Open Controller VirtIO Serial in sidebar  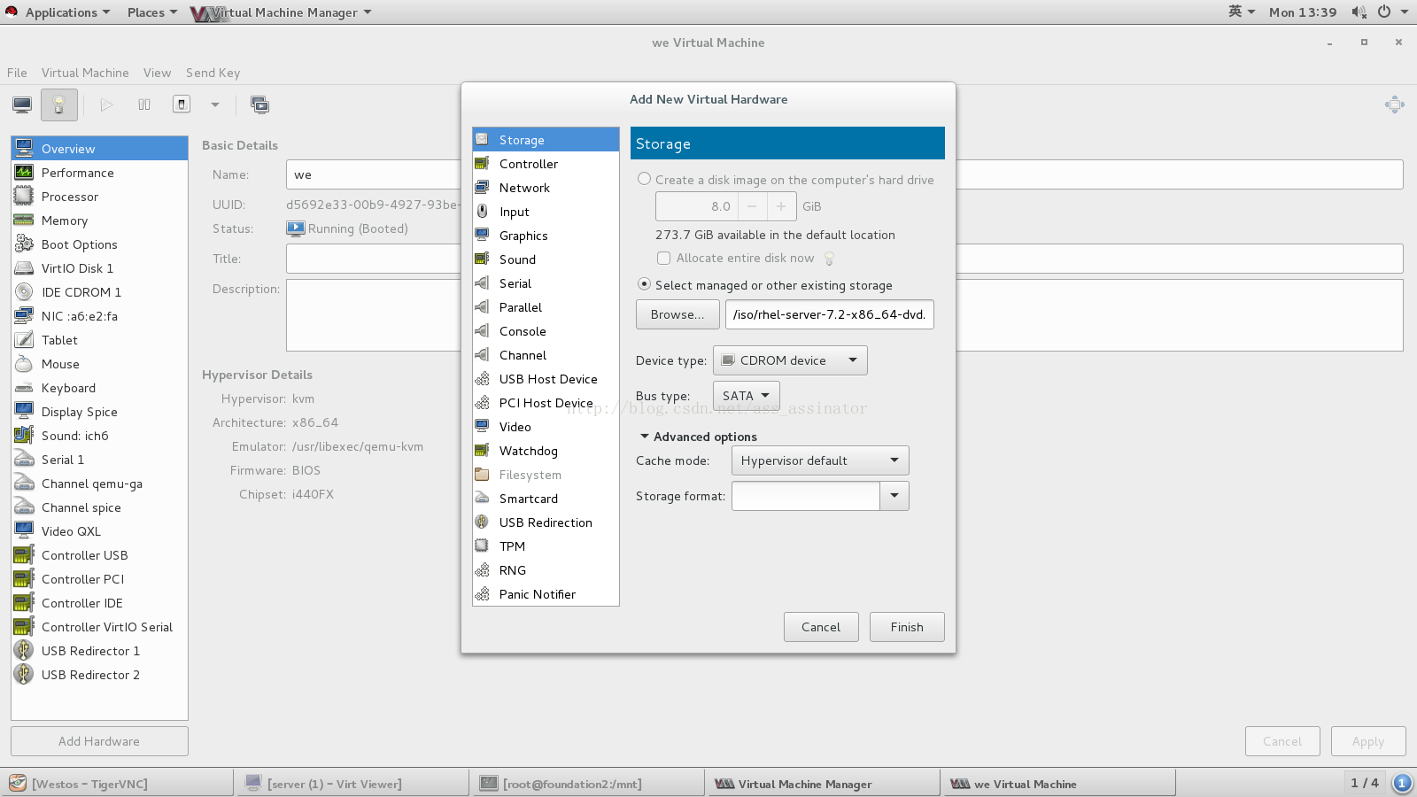[x=99, y=626]
